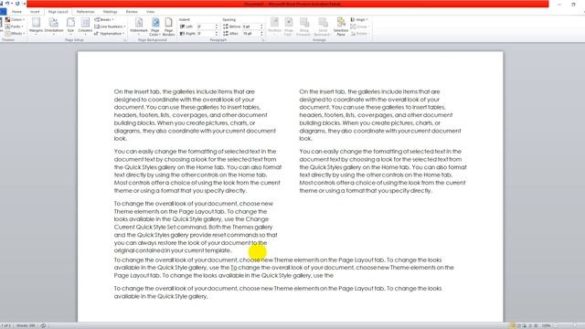Viewport: 585px width, 329px height.
Task: Expand the Hyphenation dropdown
Action: click(x=110, y=33)
